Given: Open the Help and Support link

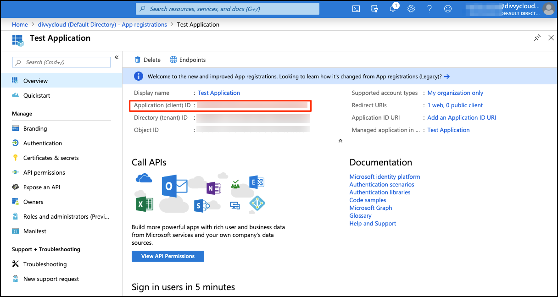Looking at the screenshot, I should (x=373, y=223).
